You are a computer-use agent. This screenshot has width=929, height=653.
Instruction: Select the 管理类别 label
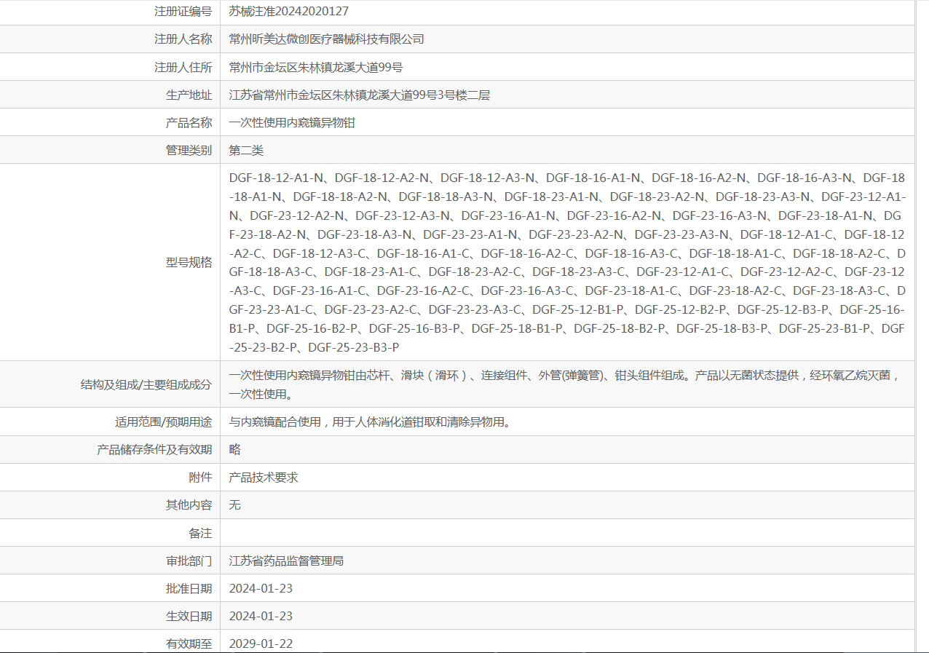[x=189, y=150]
